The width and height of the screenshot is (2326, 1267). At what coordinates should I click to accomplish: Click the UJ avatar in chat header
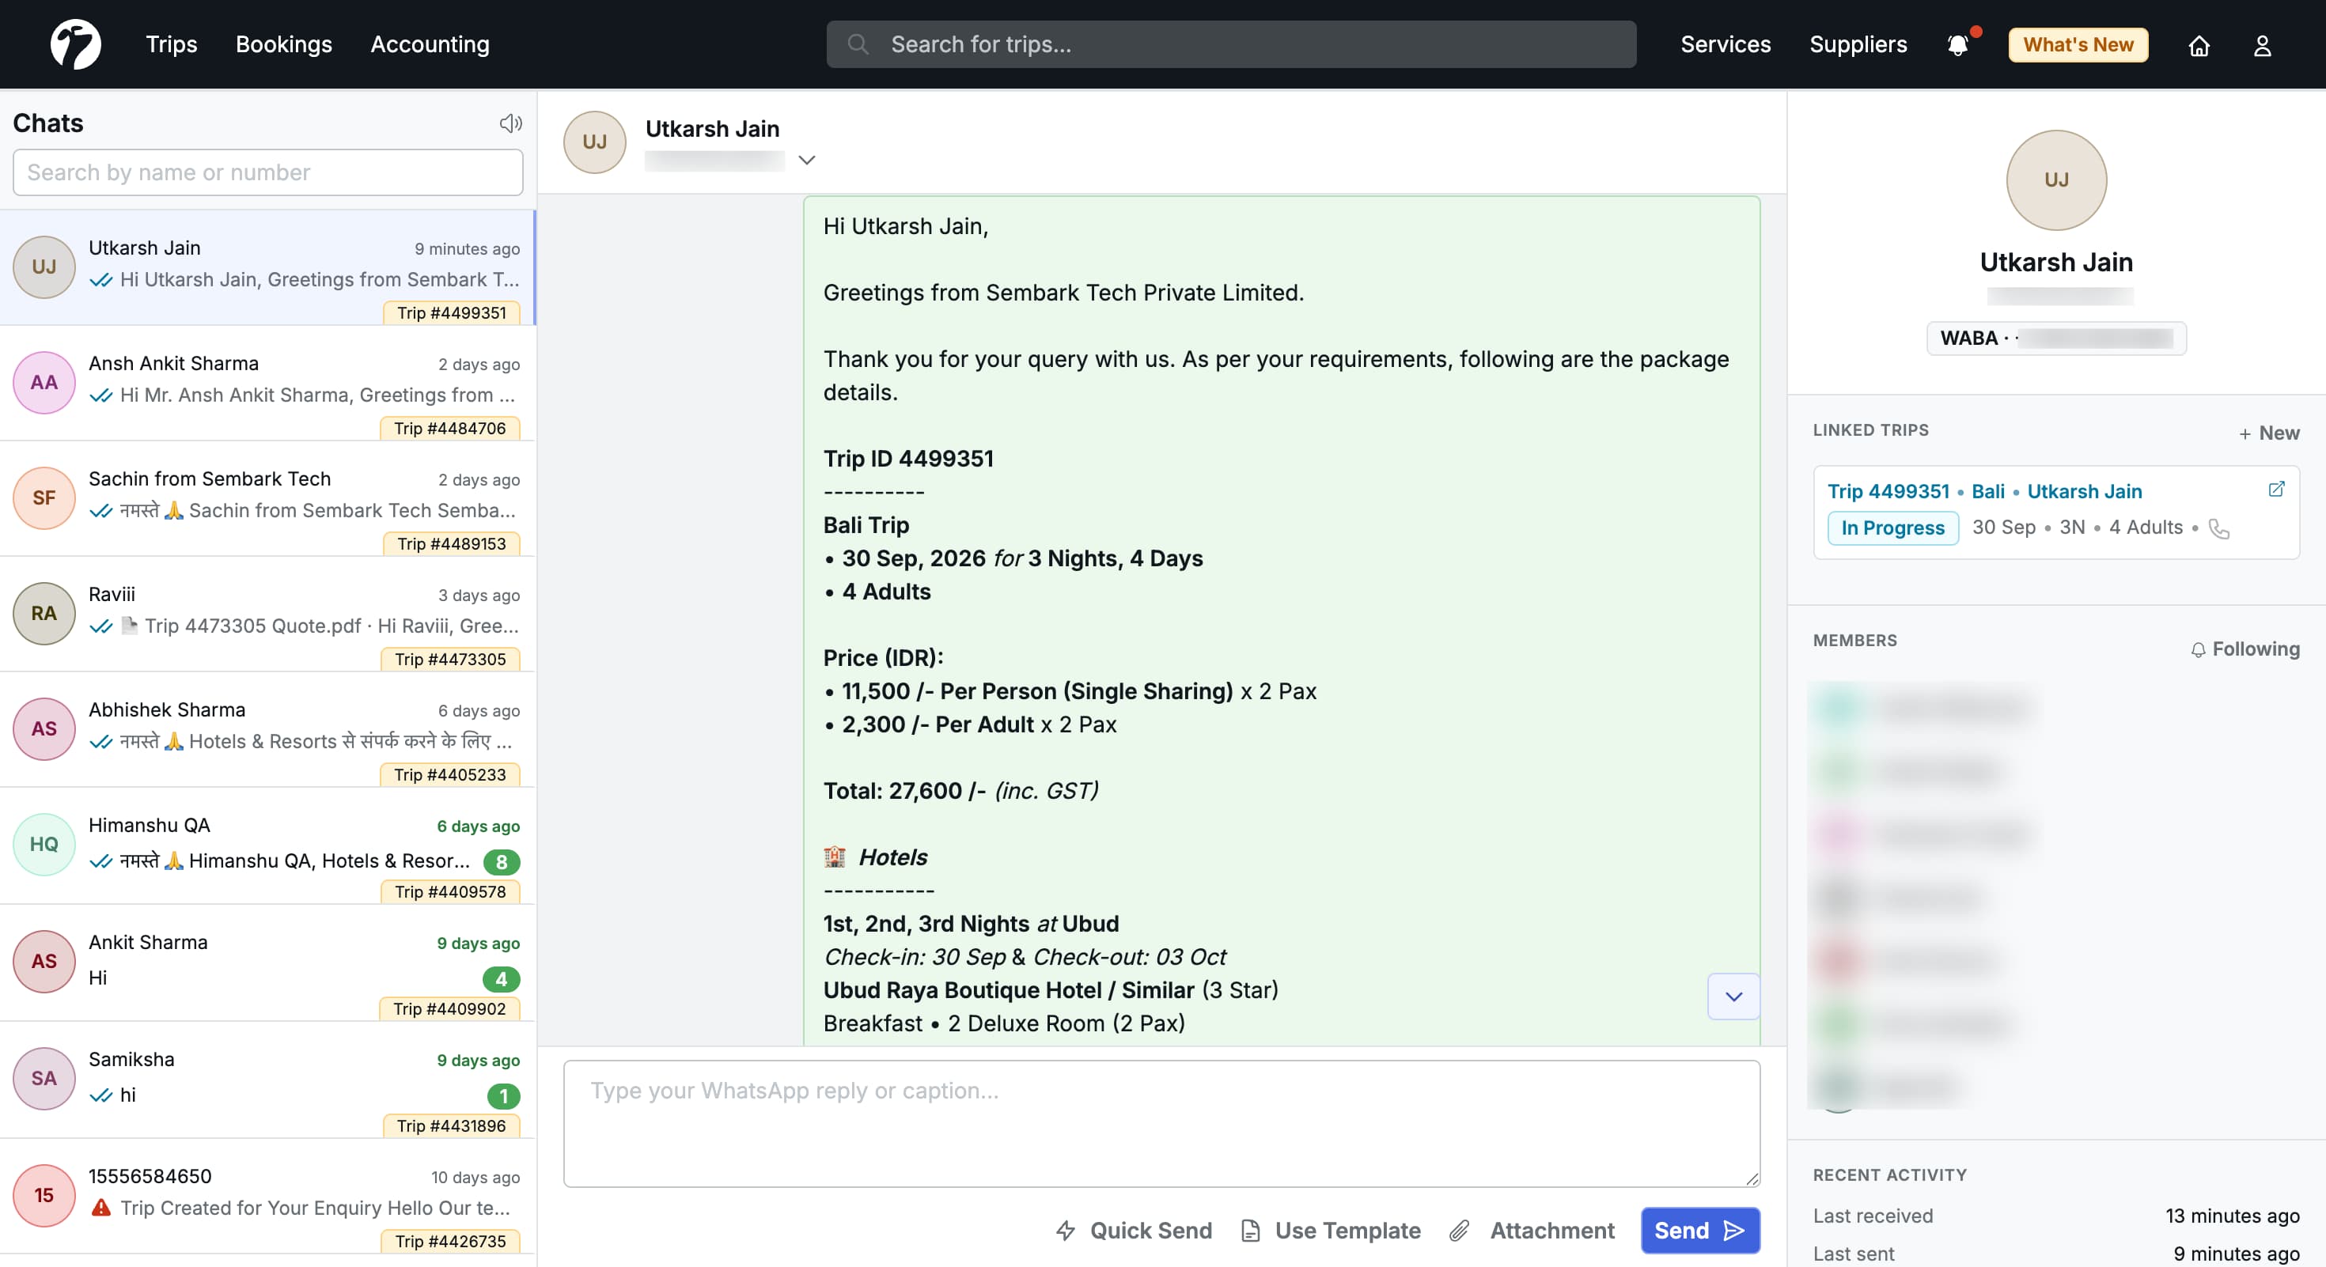594,142
